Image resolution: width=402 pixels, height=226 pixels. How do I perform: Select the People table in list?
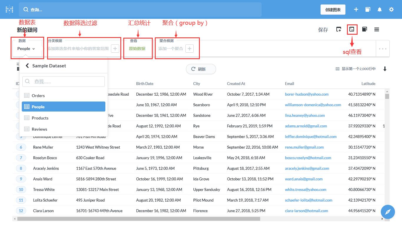tap(64, 107)
